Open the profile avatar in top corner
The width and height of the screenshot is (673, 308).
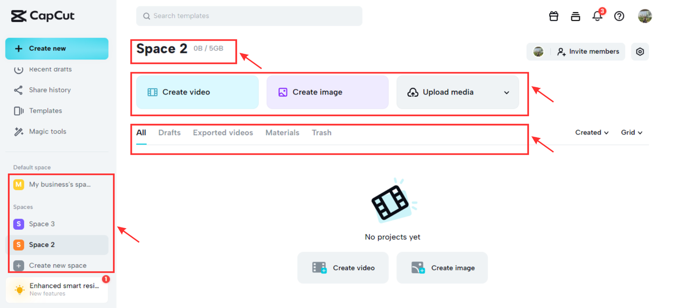pos(645,16)
